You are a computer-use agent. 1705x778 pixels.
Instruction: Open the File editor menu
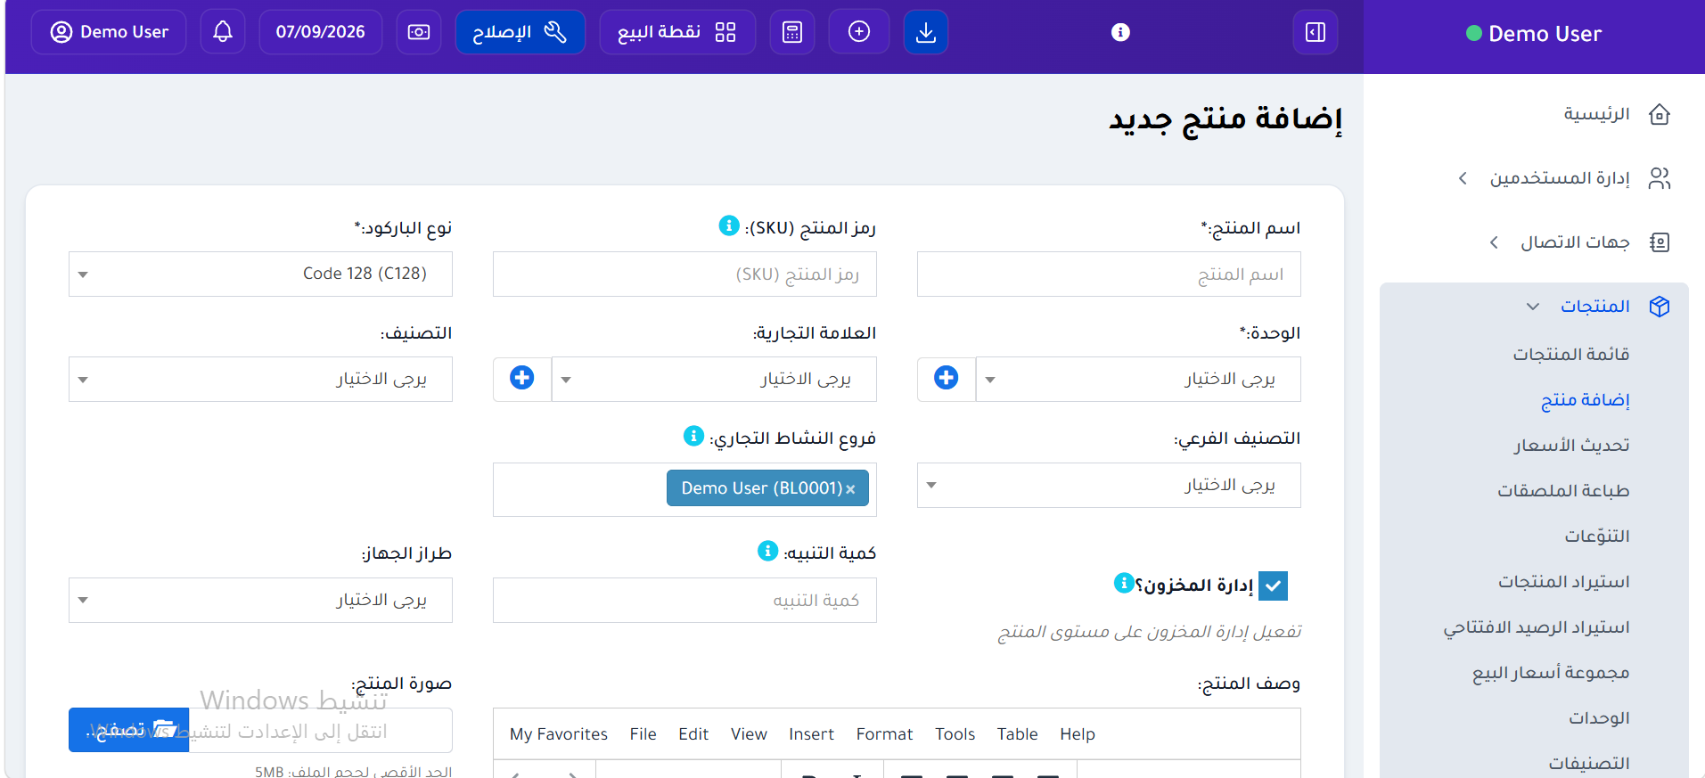pyautogui.click(x=643, y=734)
